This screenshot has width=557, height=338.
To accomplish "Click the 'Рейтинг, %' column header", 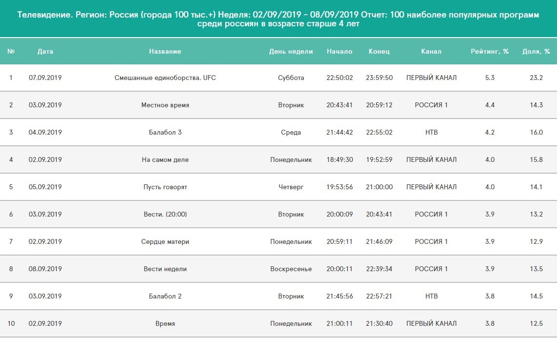I will pos(490,51).
